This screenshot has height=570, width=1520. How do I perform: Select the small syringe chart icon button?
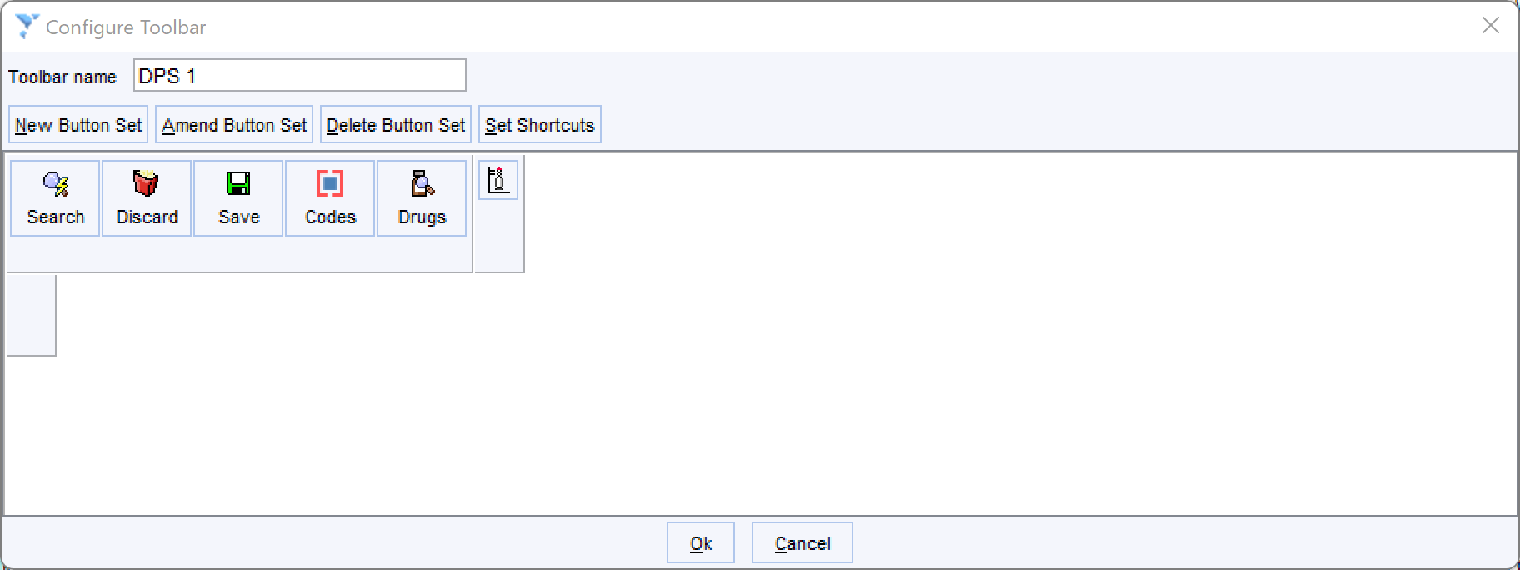pyautogui.click(x=498, y=180)
